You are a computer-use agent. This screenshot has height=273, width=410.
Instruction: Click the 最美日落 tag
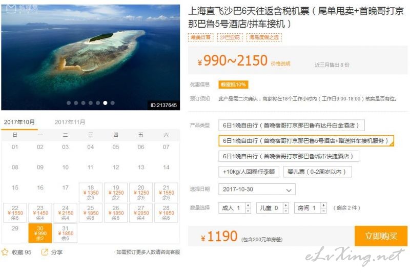point(200,37)
